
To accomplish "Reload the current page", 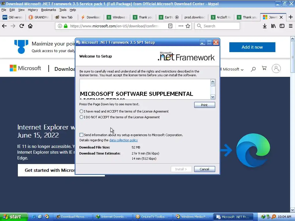I will [22, 26].
